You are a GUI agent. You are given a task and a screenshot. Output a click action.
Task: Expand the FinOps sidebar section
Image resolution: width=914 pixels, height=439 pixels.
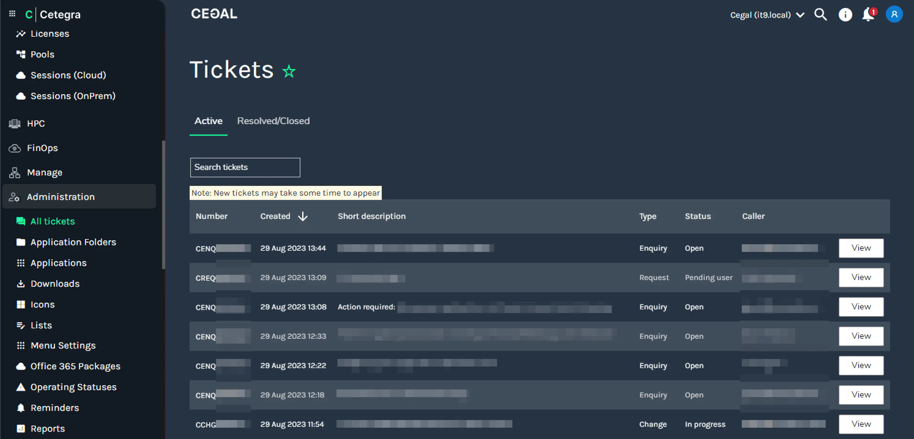pos(42,148)
